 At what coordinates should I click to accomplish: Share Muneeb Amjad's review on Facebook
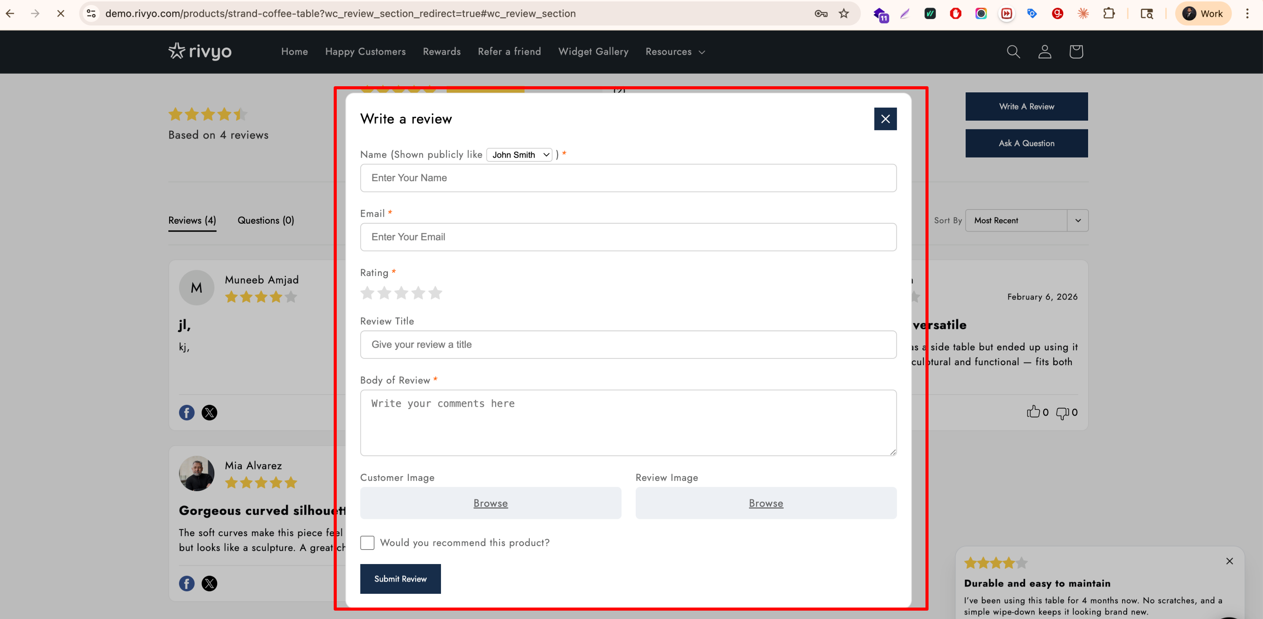(x=186, y=413)
